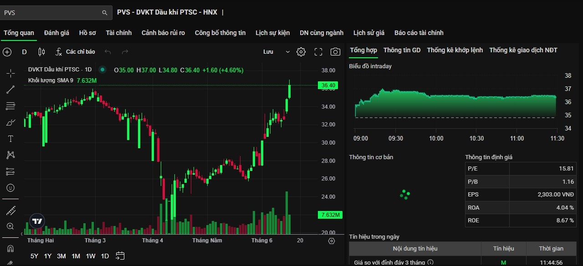Select the brush drawing tool
583x266 pixels.
(10, 122)
